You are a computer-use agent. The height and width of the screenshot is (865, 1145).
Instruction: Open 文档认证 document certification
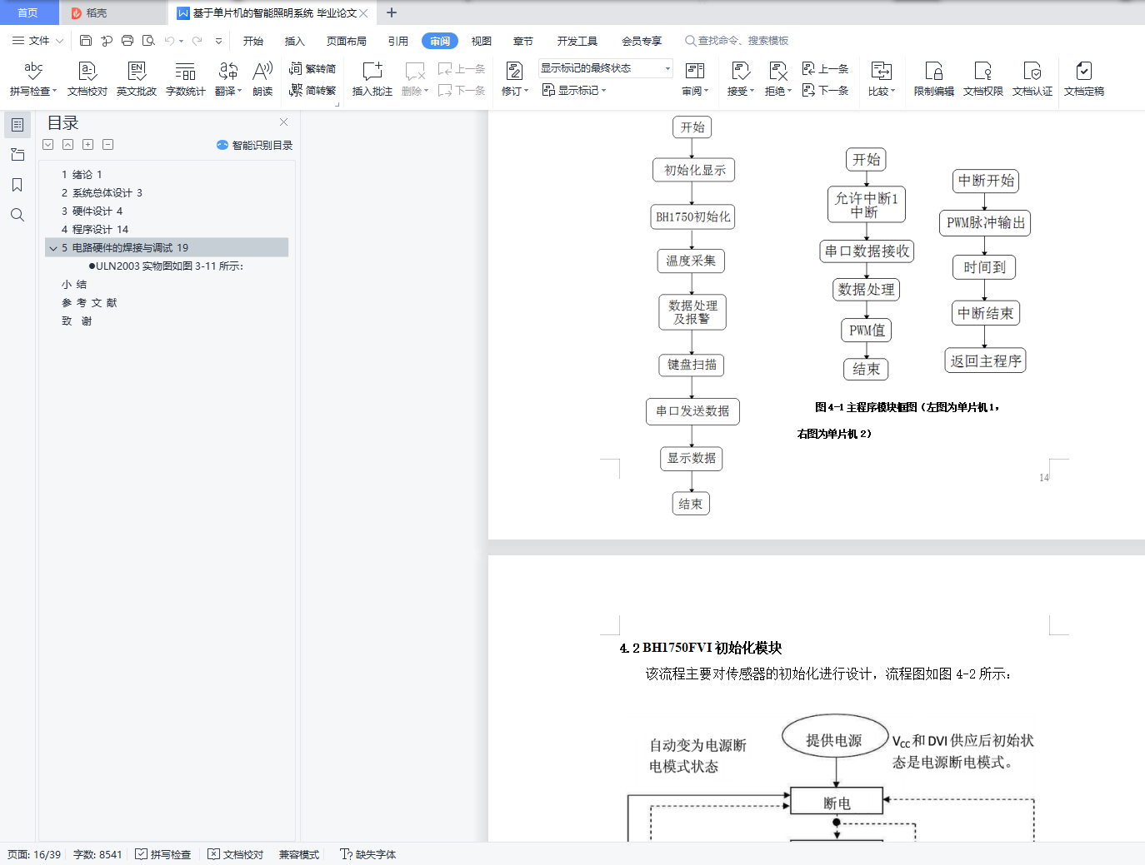[1032, 79]
